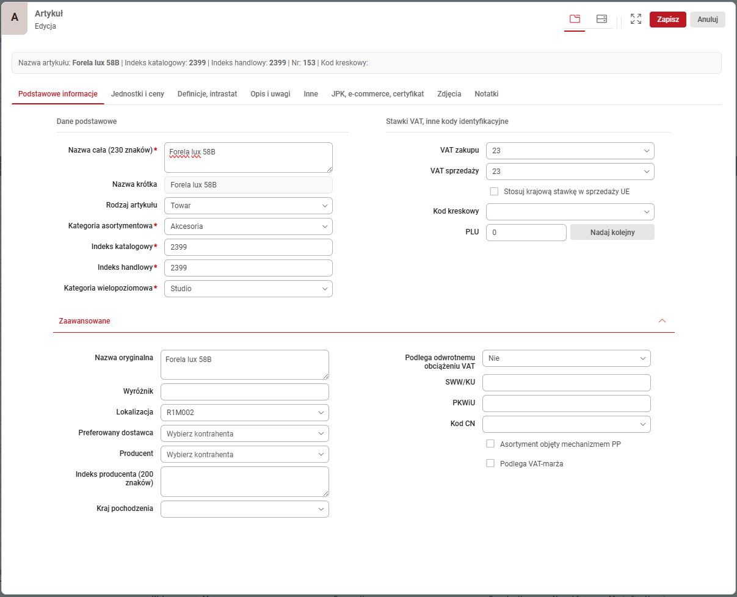The image size is (737, 597).
Task: Open the Zdjęcia tab
Action: (x=449, y=94)
